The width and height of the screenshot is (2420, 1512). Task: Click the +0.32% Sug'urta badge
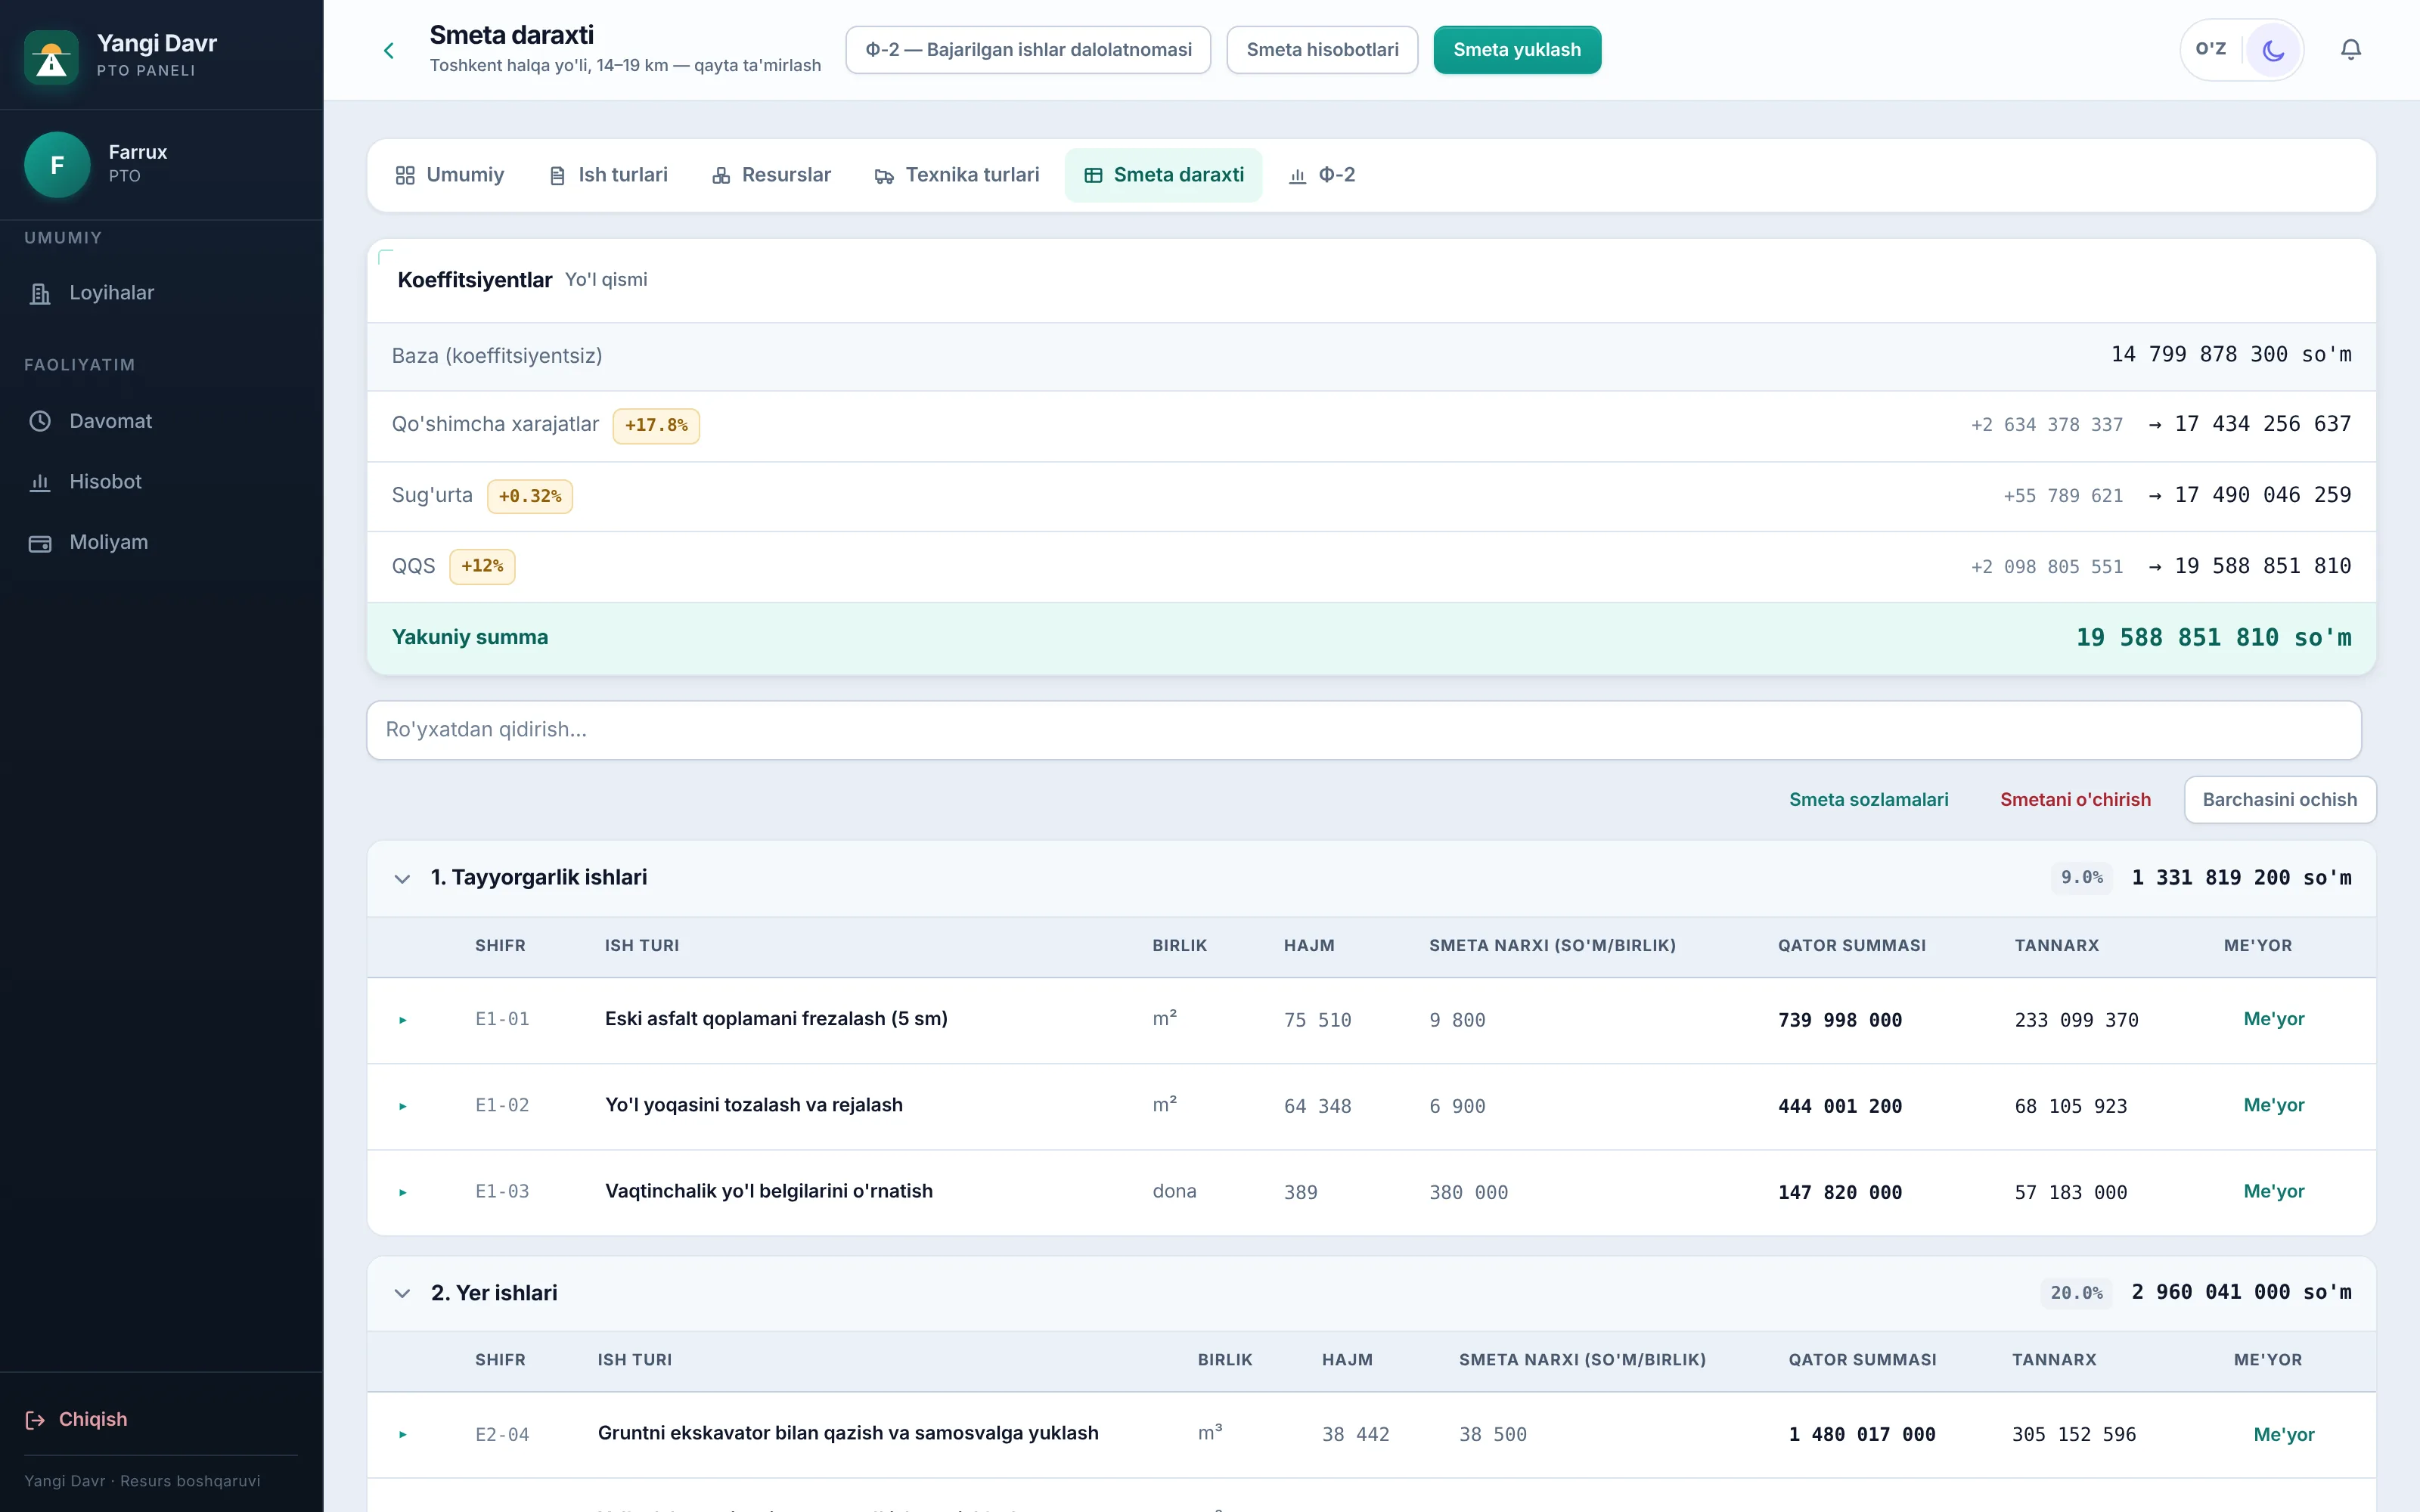click(x=530, y=497)
